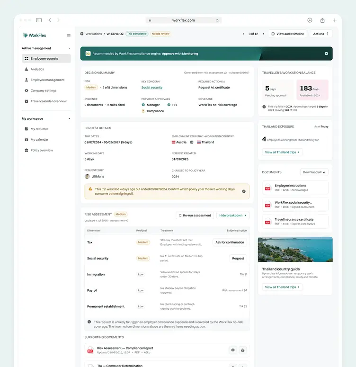Viewport: 356px width, 367px height.
Task: Click Lili Mans avatar
Action: 87,177
